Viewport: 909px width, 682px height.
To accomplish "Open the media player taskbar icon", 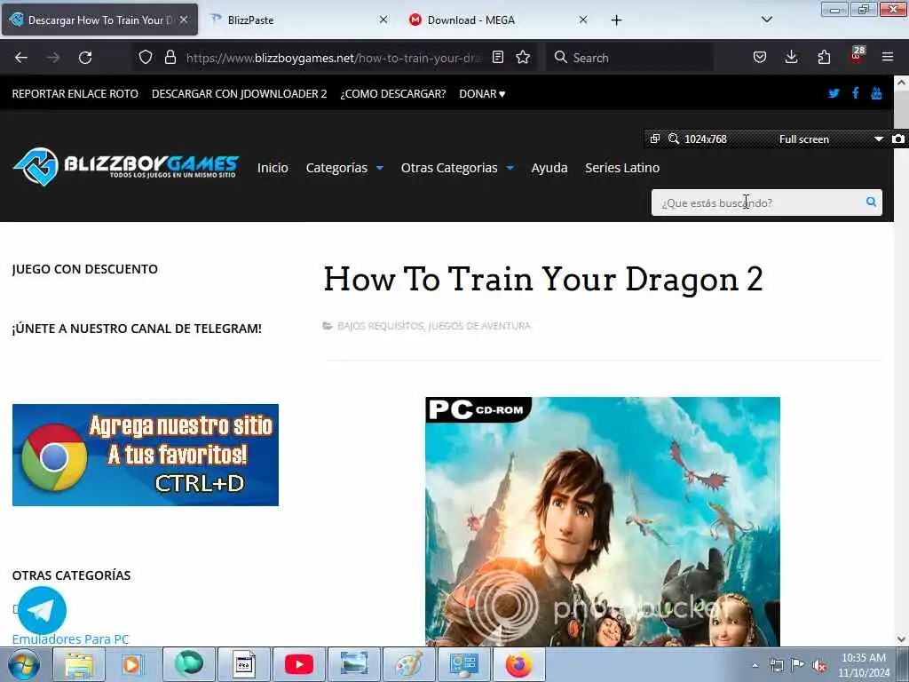I will click(131, 664).
